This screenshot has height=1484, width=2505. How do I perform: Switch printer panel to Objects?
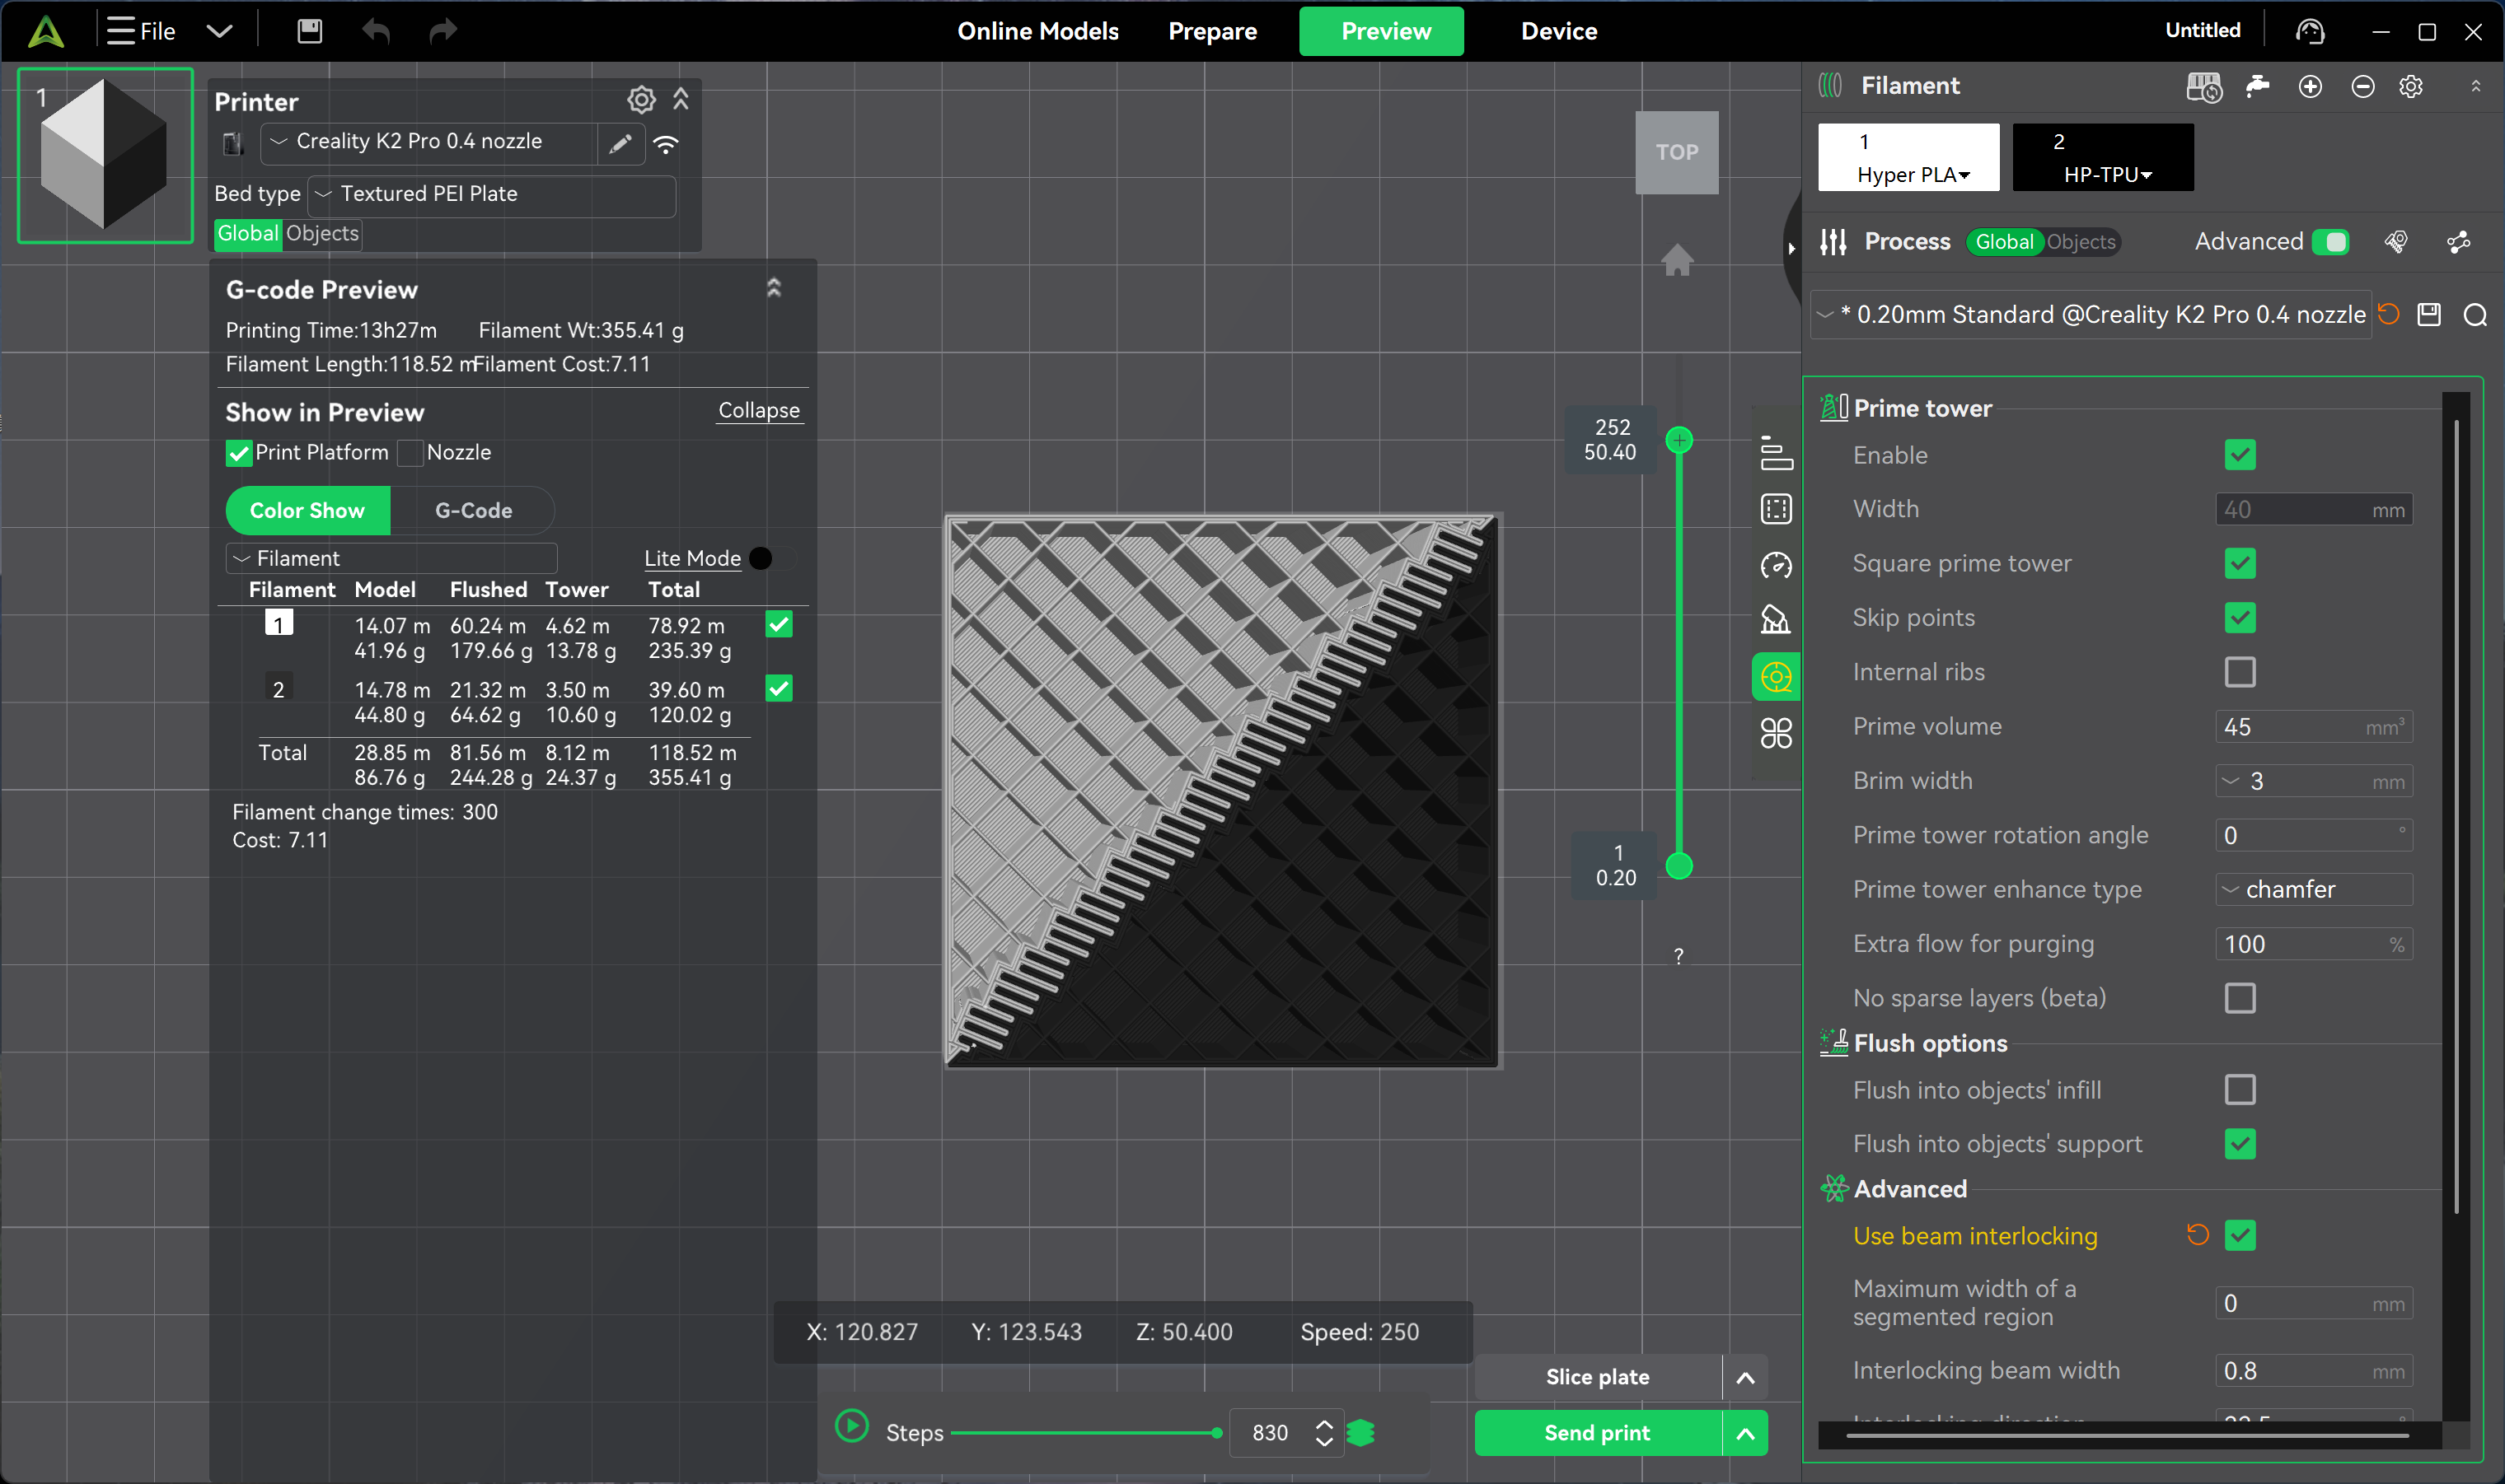[x=322, y=234]
